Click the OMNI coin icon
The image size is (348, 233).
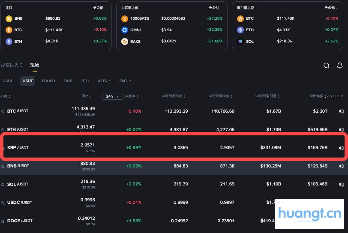[x=125, y=30]
